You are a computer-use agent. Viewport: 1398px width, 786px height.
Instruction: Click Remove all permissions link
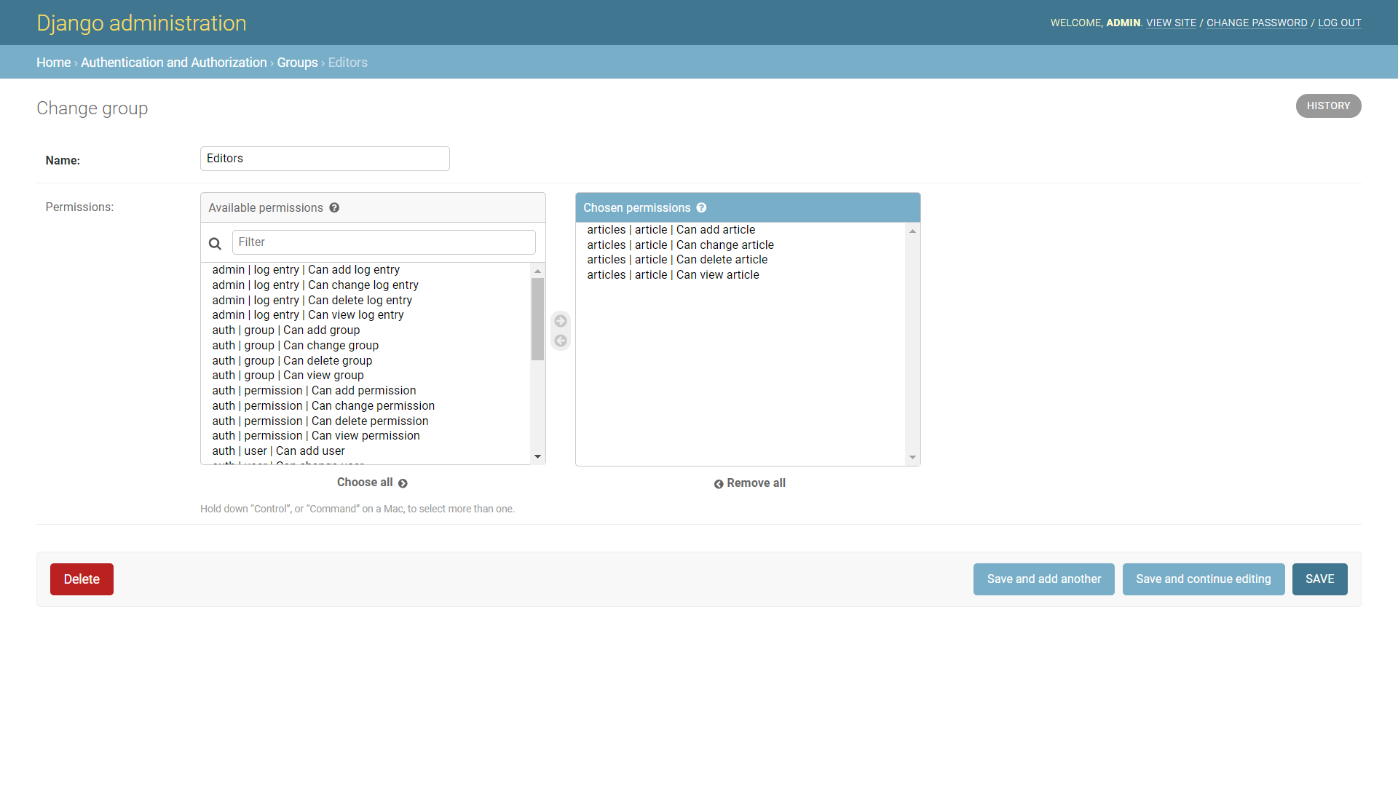pos(749,483)
